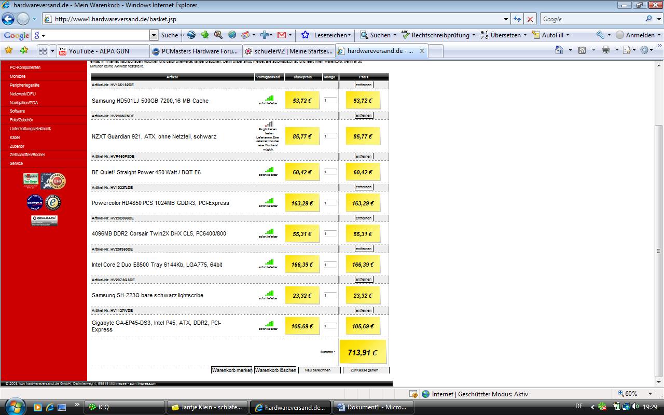Remove the NZXT Guardian 921 via entfernen
The image size is (664, 415).
[x=364, y=116]
